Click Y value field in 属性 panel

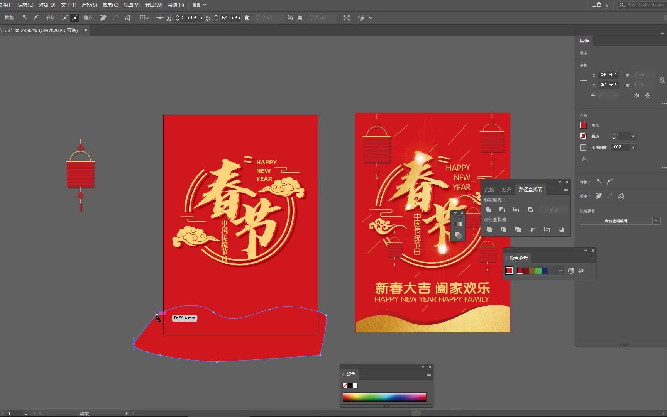608,85
